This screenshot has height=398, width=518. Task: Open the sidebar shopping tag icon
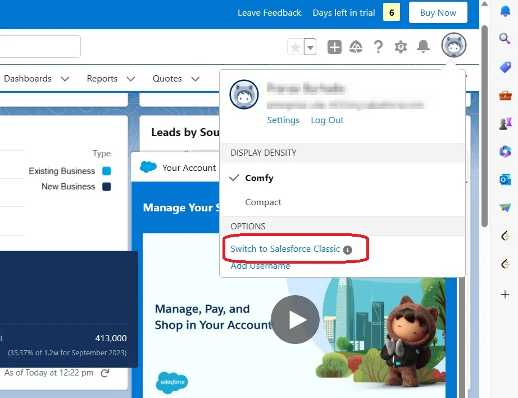[x=505, y=67]
